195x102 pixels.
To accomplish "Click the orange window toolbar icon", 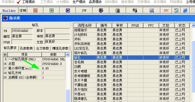I will (x=35, y=10).
